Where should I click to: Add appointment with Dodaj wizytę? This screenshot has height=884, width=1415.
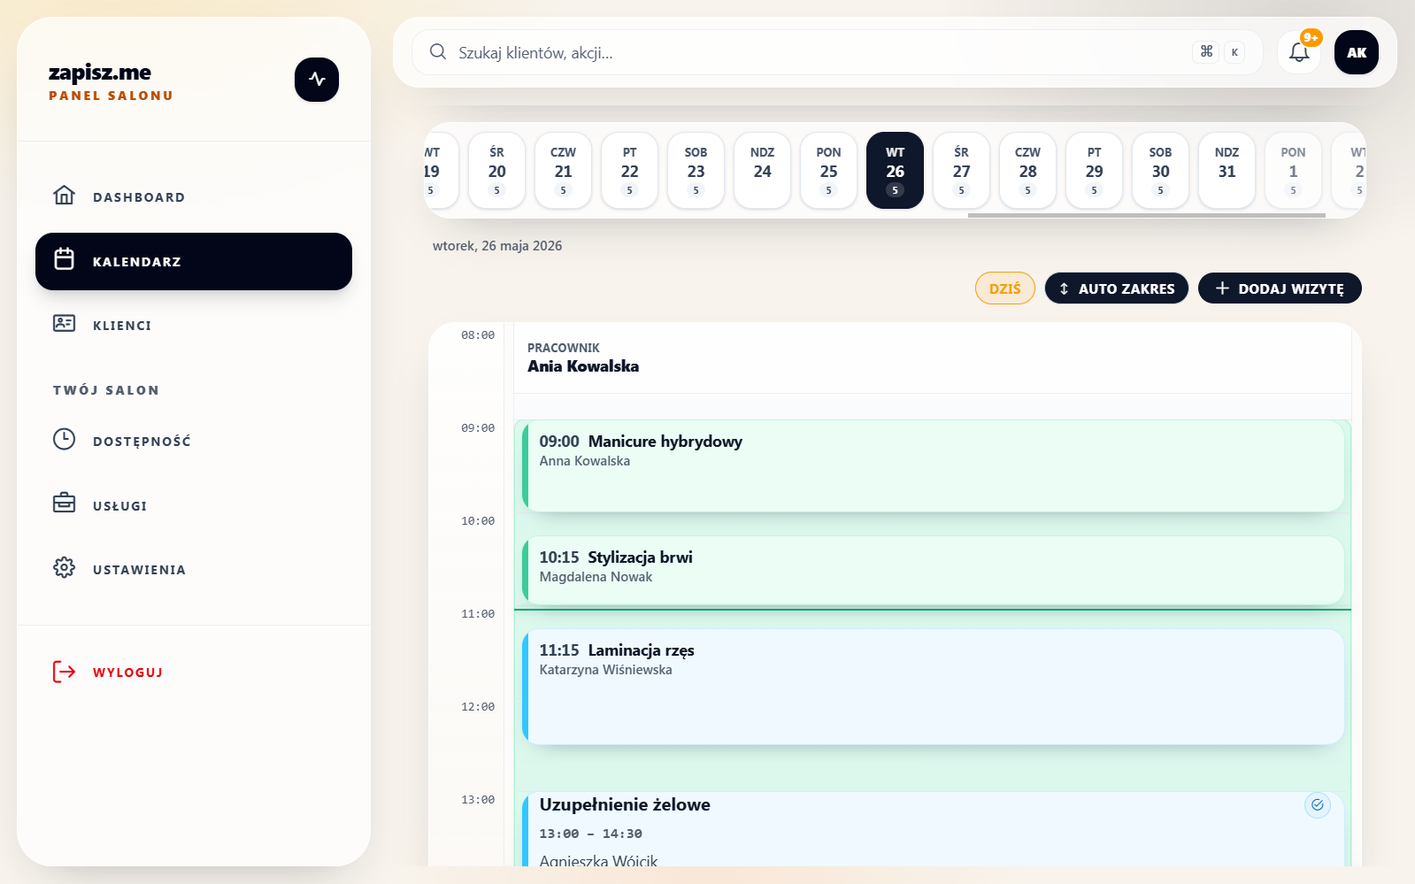pos(1280,288)
